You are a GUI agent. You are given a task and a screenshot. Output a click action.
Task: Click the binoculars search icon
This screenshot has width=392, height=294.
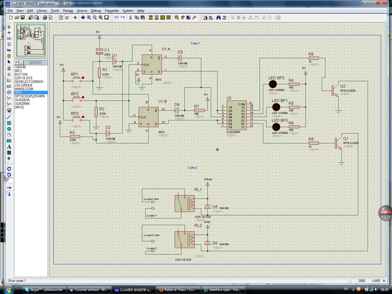pyautogui.click(x=218, y=17)
